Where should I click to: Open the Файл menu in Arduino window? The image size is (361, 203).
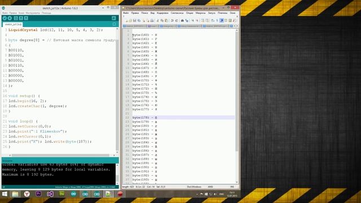tap(5, 13)
